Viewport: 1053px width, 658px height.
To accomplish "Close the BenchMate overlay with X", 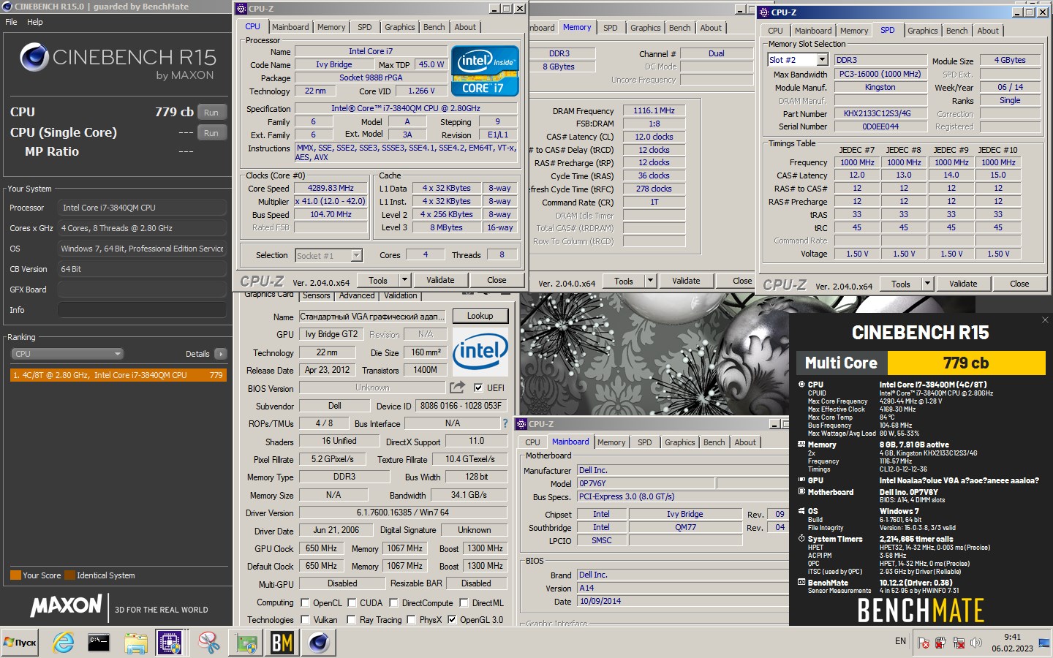I will [1045, 319].
